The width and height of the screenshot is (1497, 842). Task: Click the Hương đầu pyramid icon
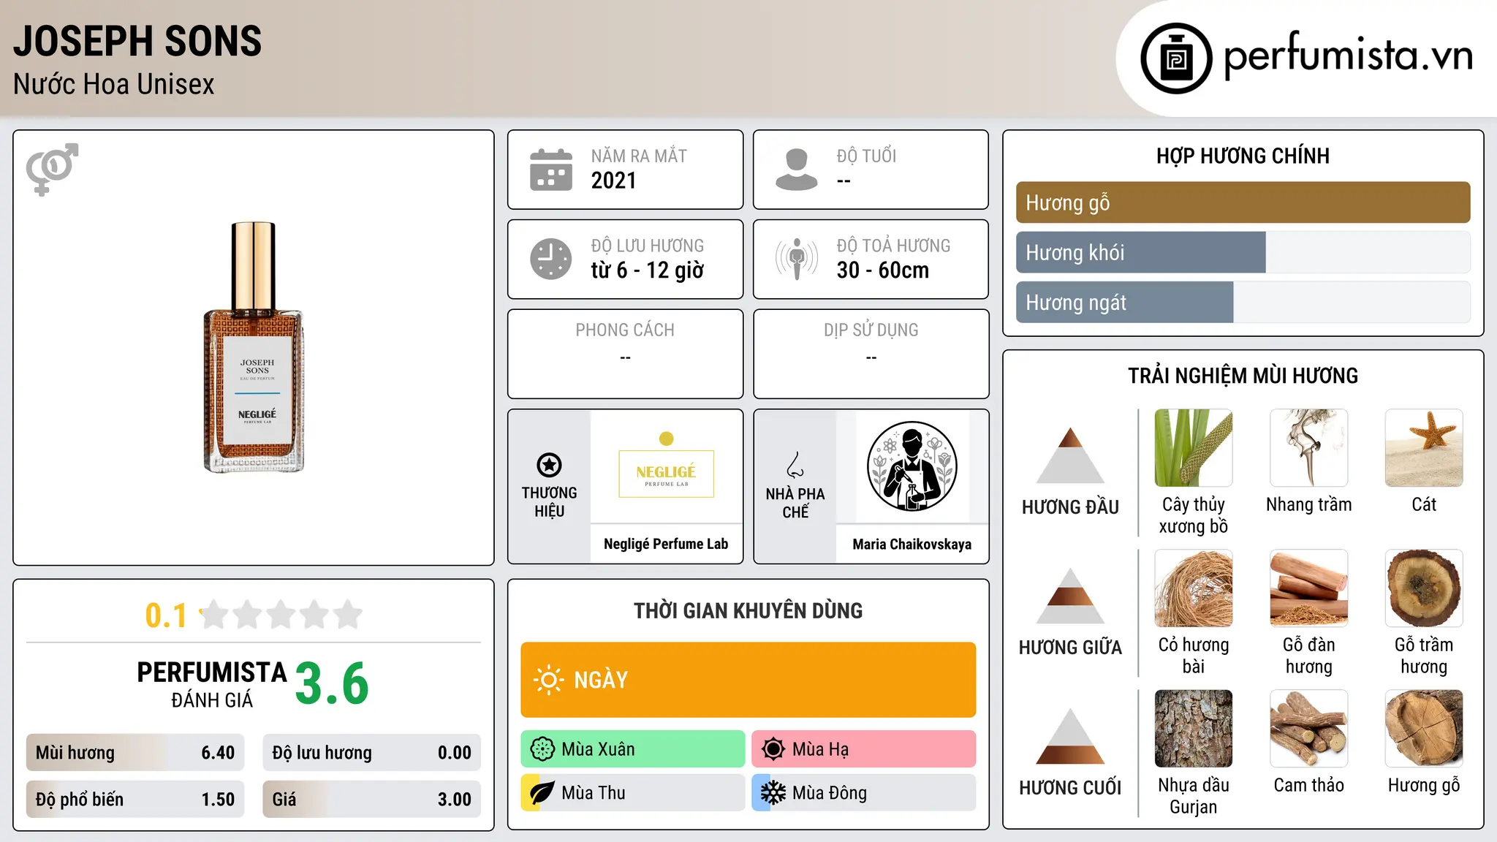pos(1070,455)
